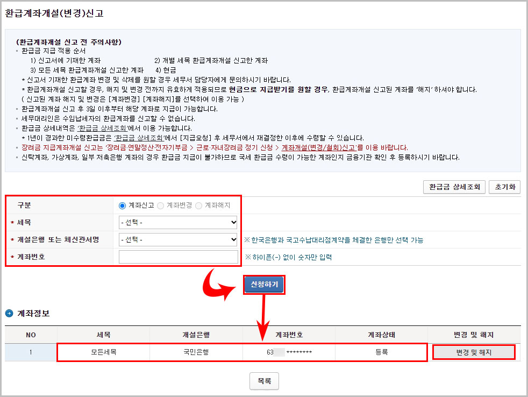The width and height of the screenshot is (528, 397).
Task: Open the 세목 selection dropdown
Action: 177,222
